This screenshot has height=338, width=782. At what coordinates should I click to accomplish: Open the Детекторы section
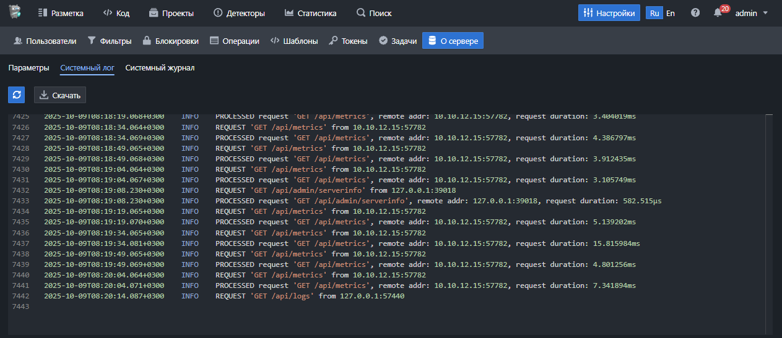tap(239, 13)
